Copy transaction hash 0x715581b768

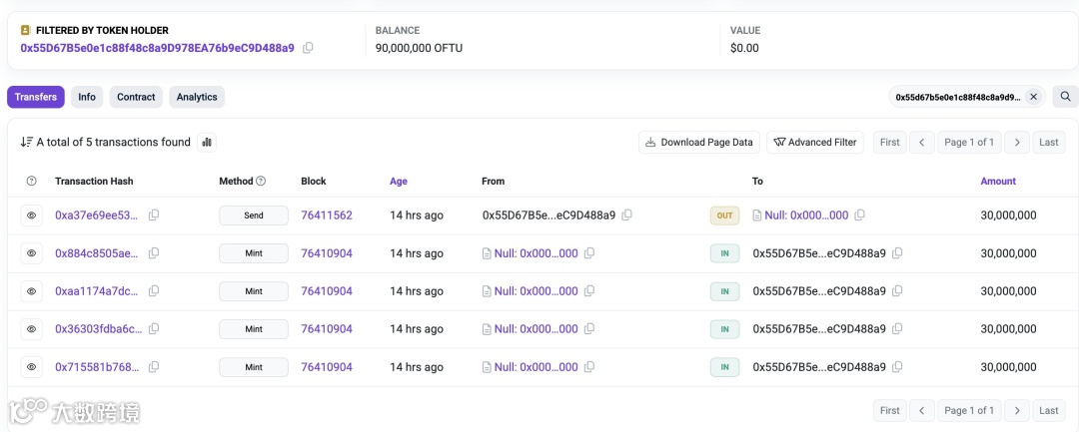(x=154, y=367)
